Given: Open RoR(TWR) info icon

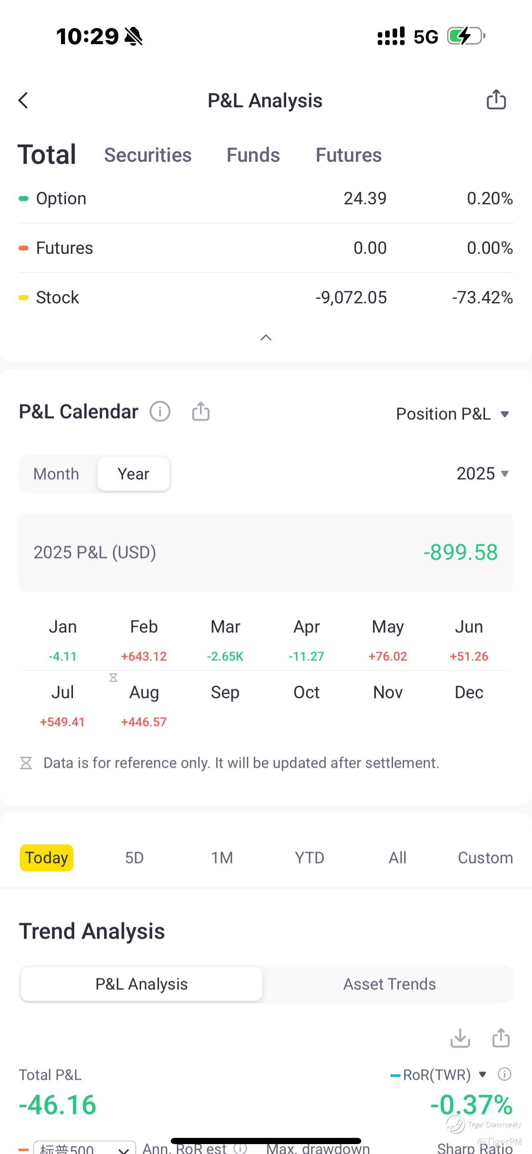Looking at the screenshot, I should coord(505,1074).
